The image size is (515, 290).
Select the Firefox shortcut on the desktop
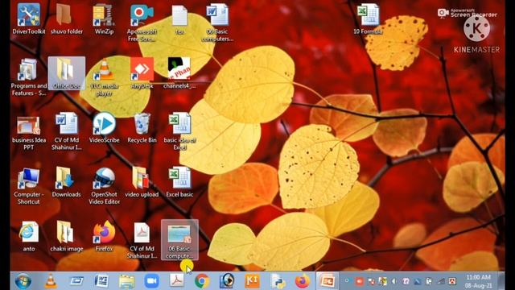pos(104,237)
